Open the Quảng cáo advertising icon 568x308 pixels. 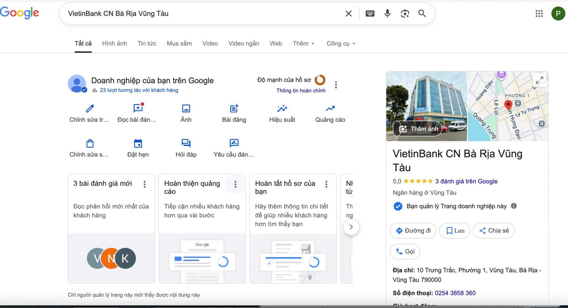click(330, 108)
